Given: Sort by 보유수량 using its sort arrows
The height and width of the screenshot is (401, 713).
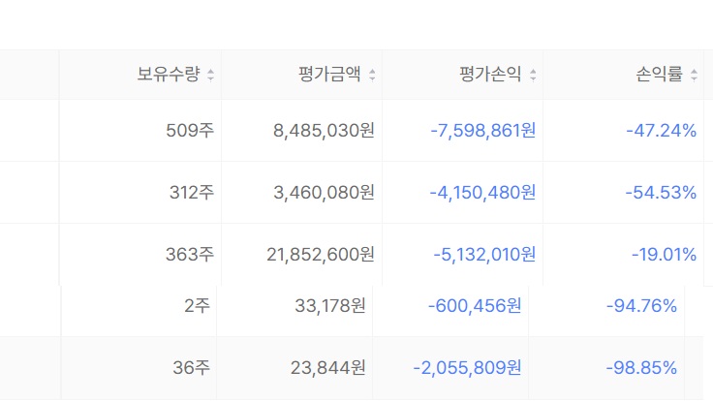Looking at the screenshot, I should [x=210, y=75].
